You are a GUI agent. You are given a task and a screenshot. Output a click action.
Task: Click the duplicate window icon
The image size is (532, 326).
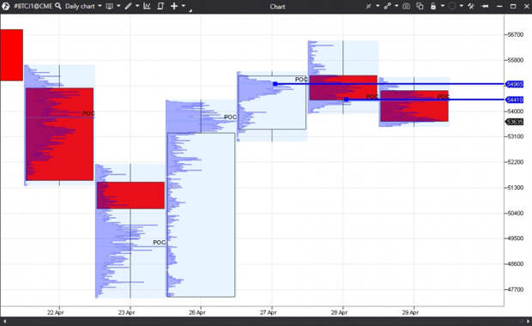pos(420,6)
